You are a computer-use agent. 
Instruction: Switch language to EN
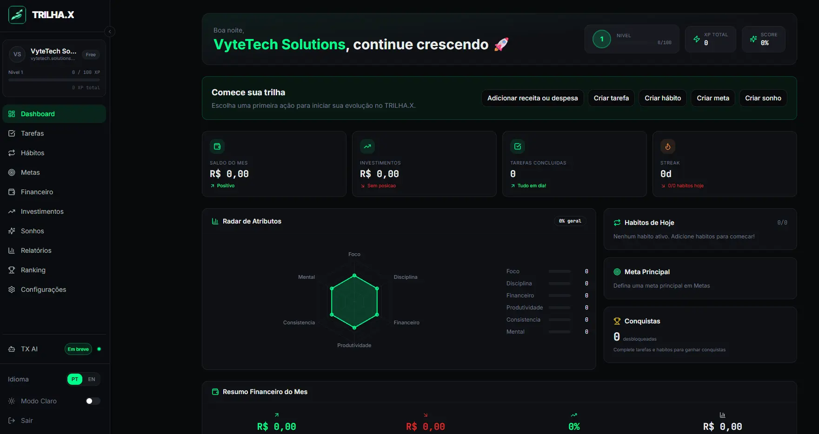point(92,379)
